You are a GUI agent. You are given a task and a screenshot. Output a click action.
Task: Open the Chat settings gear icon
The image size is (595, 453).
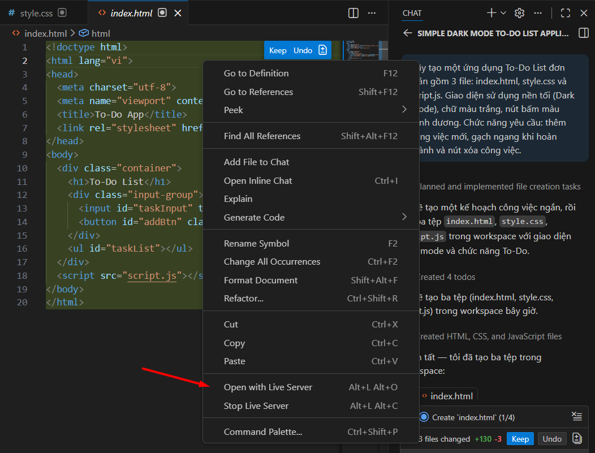coord(520,12)
